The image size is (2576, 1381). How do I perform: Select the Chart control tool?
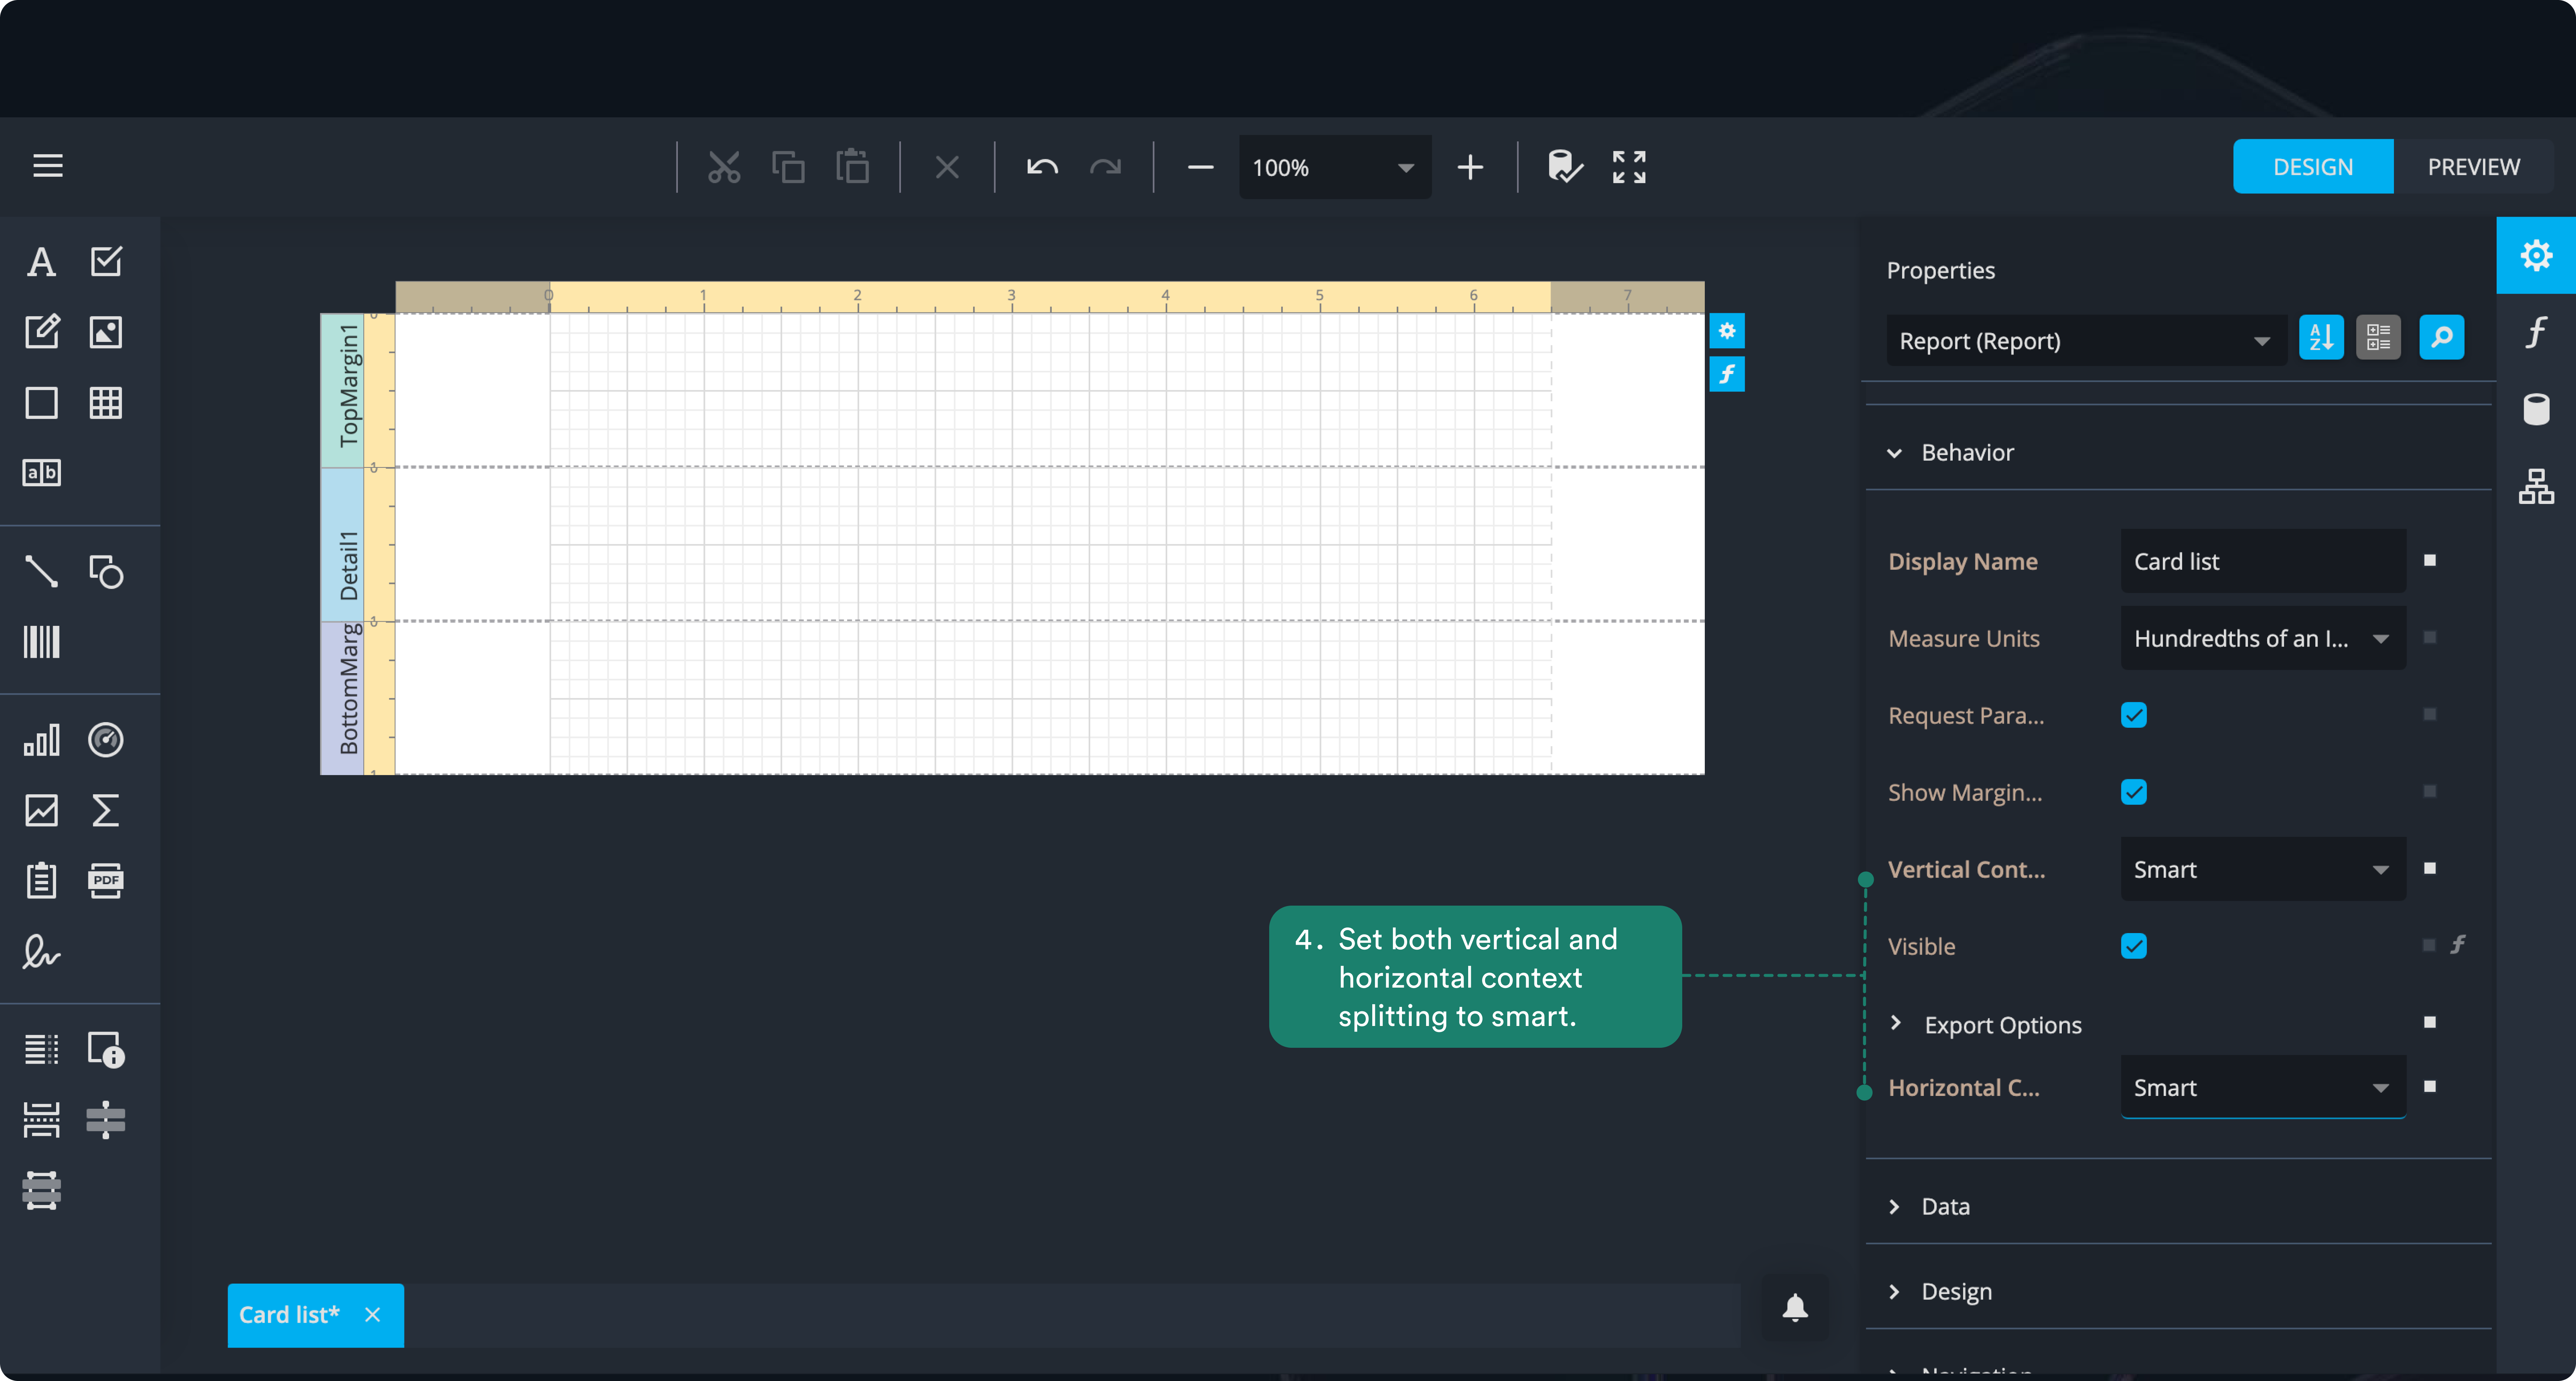click(x=41, y=740)
